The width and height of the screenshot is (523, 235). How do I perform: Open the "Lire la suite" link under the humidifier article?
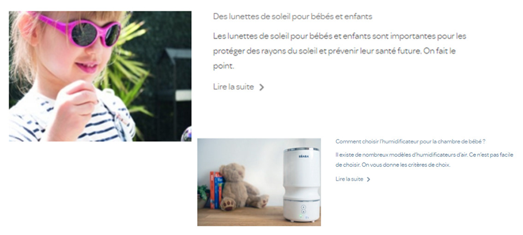[x=353, y=179]
